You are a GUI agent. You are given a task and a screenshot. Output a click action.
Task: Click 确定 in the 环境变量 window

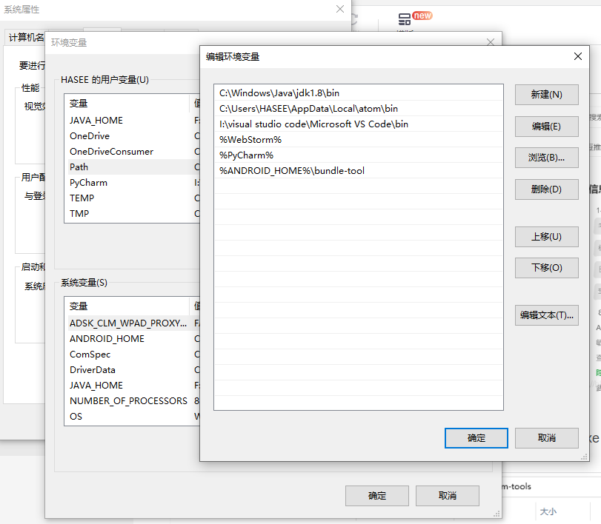tap(377, 496)
